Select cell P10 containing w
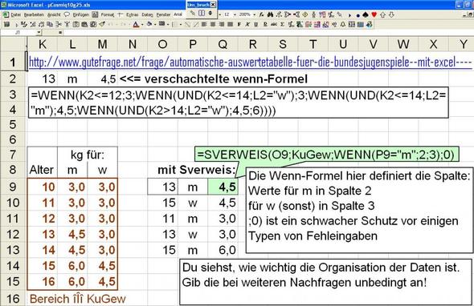This screenshot has width=474, height=306. click(x=193, y=203)
